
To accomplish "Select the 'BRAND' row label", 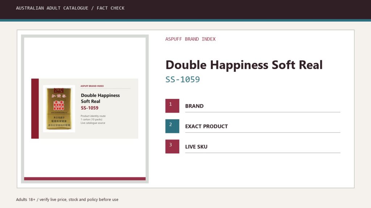I will click(194, 106).
